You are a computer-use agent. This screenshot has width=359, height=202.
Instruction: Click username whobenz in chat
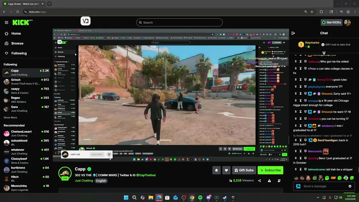tap(328, 126)
